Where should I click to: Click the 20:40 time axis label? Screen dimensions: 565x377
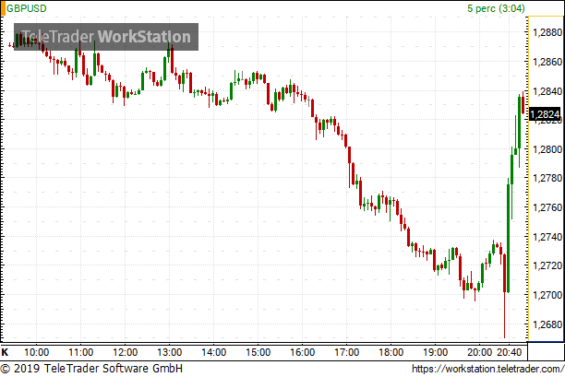510,352
